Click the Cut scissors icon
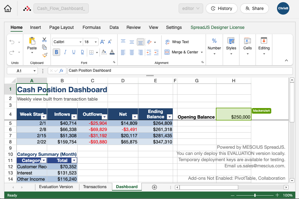 (x=44, y=40)
